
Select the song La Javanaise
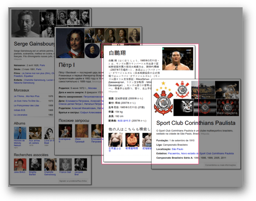20,115
